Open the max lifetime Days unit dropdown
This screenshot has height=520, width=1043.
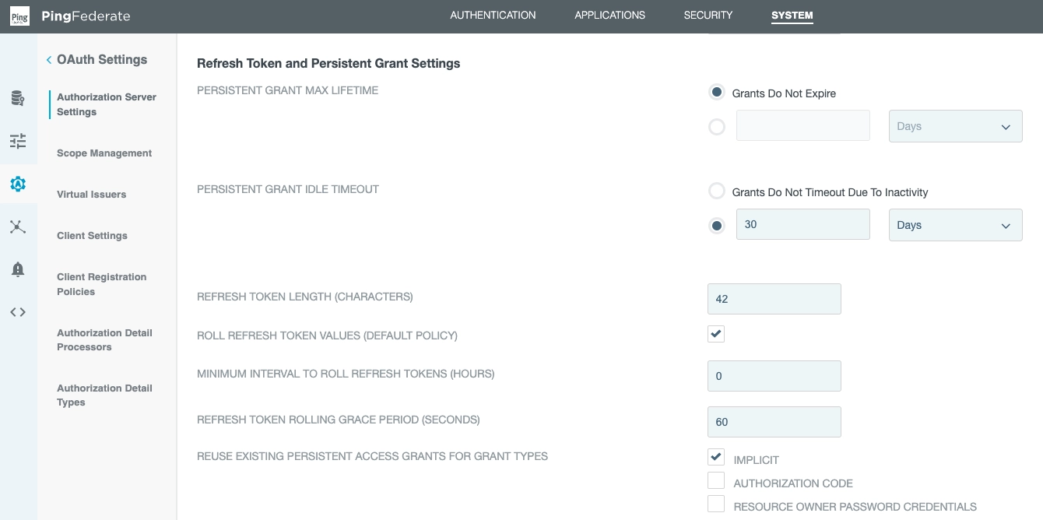click(x=956, y=126)
